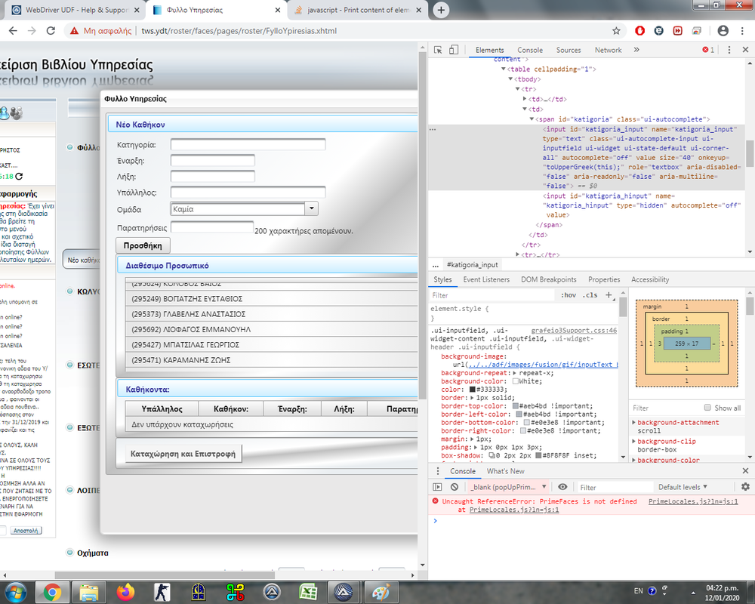Screen dimensions: 755x604
Task: Collapse the table cellpadding node
Action: pos(504,69)
